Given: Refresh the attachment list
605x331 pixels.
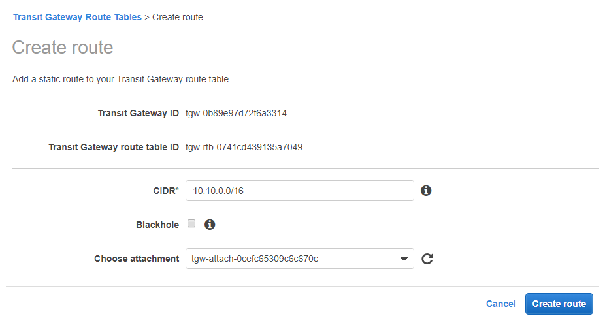Looking at the screenshot, I should pyautogui.click(x=427, y=259).
